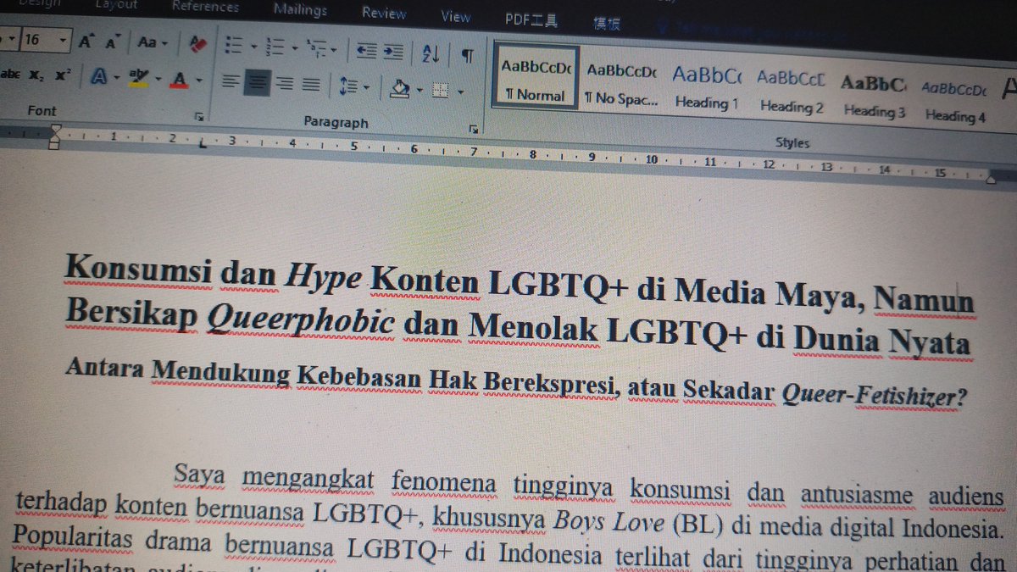Toggle subscript x₂ formatting
The width and height of the screenshot is (1017, 572).
(36, 75)
